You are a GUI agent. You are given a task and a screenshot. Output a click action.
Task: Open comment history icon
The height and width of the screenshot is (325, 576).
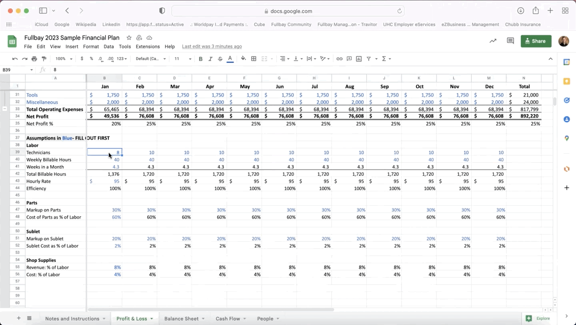510,41
